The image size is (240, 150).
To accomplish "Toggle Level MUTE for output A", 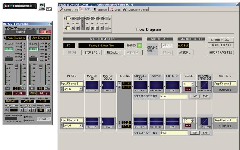I will click(x=188, y=126).
